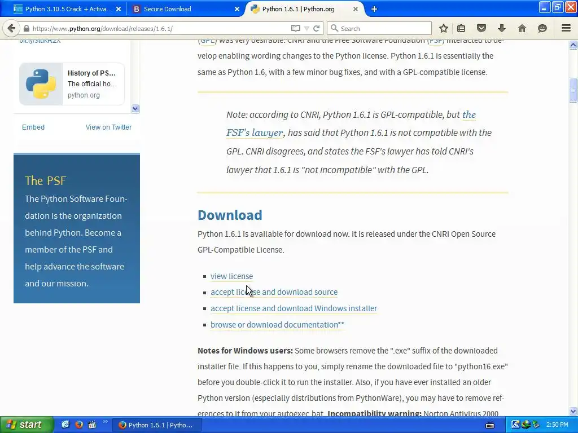
Task: Close the Python 3.10.5 Crack tab
Action: (x=119, y=9)
